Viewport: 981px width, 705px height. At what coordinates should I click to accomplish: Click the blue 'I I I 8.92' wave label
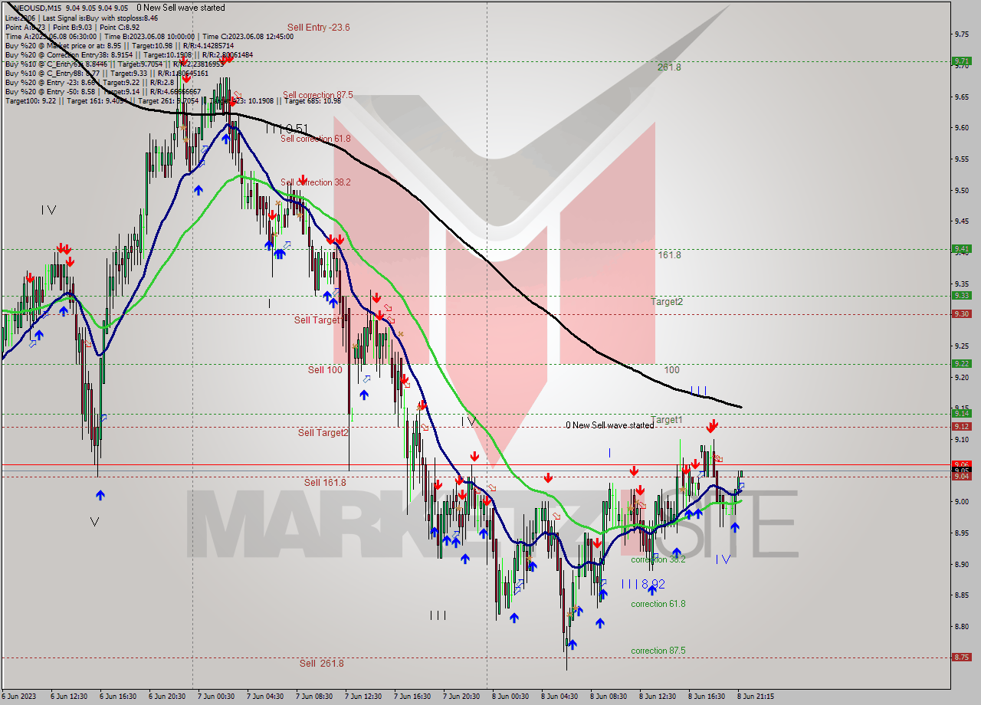point(643,584)
